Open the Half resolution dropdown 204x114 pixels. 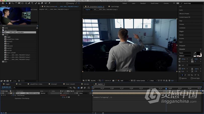(x=125, y=81)
